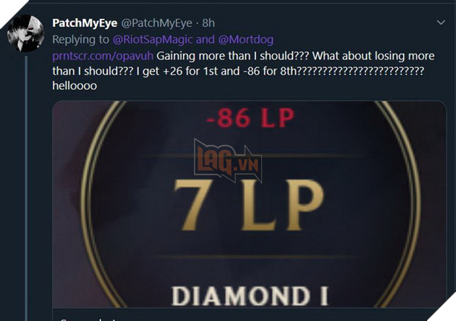Click the gold 7 LP number
Screen dimensions: 456x321
click(x=249, y=205)
